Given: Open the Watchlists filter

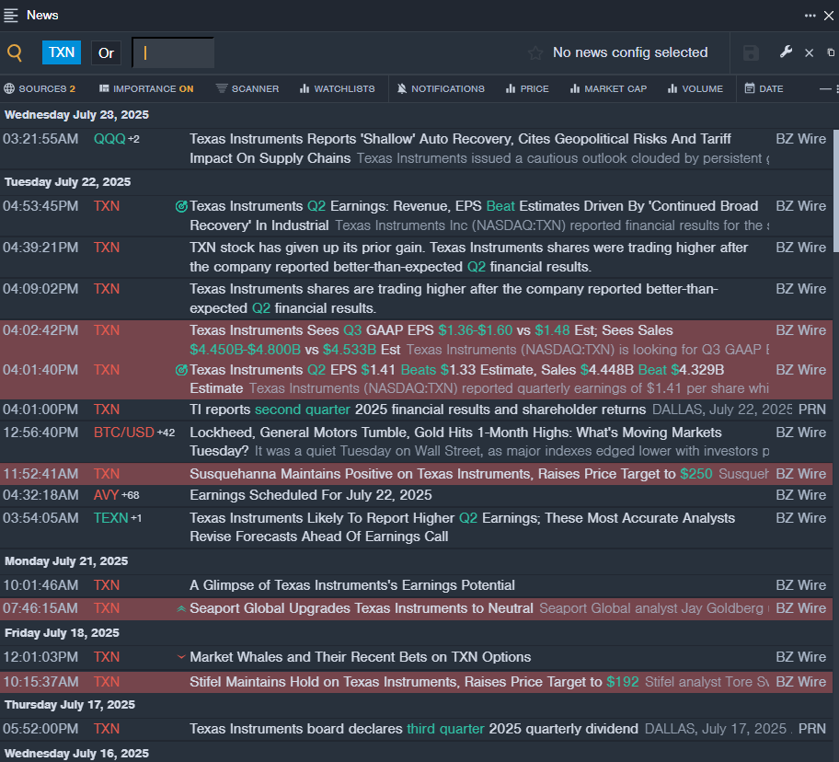Looking at the screenshot, I should pos(337,89).
